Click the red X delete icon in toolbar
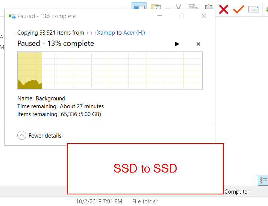 point(224,9)
